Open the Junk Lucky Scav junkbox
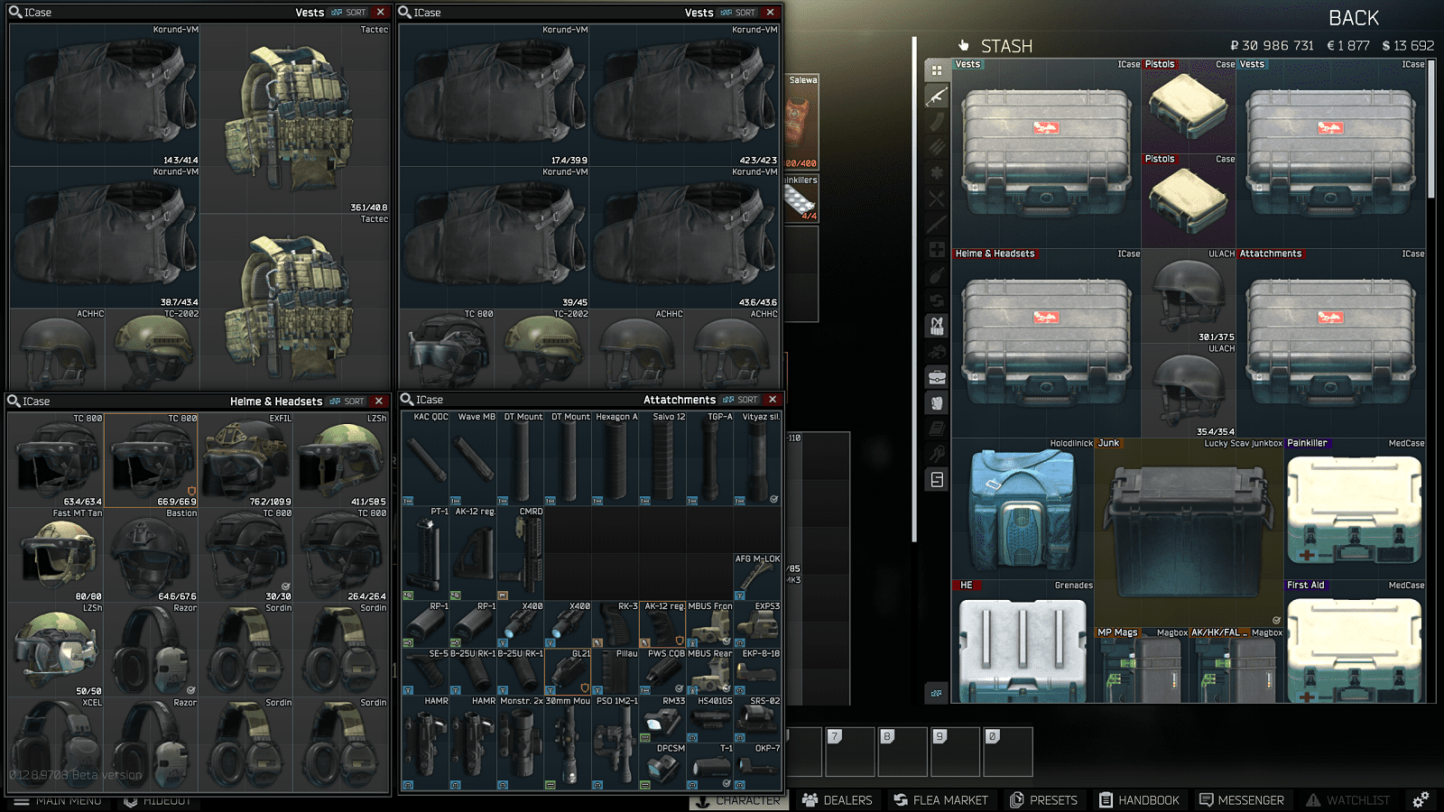Image resolution: width=1444 pixels, height=812 pixels. click(1189, 532)
